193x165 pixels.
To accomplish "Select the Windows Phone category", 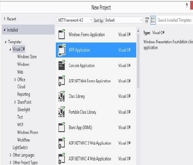I will tap(28, 132).
